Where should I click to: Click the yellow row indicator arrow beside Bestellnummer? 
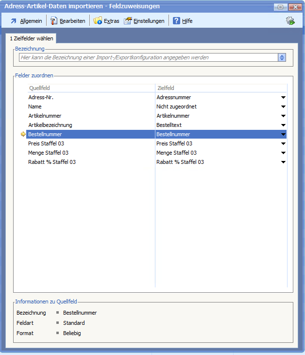click(23, 134)
